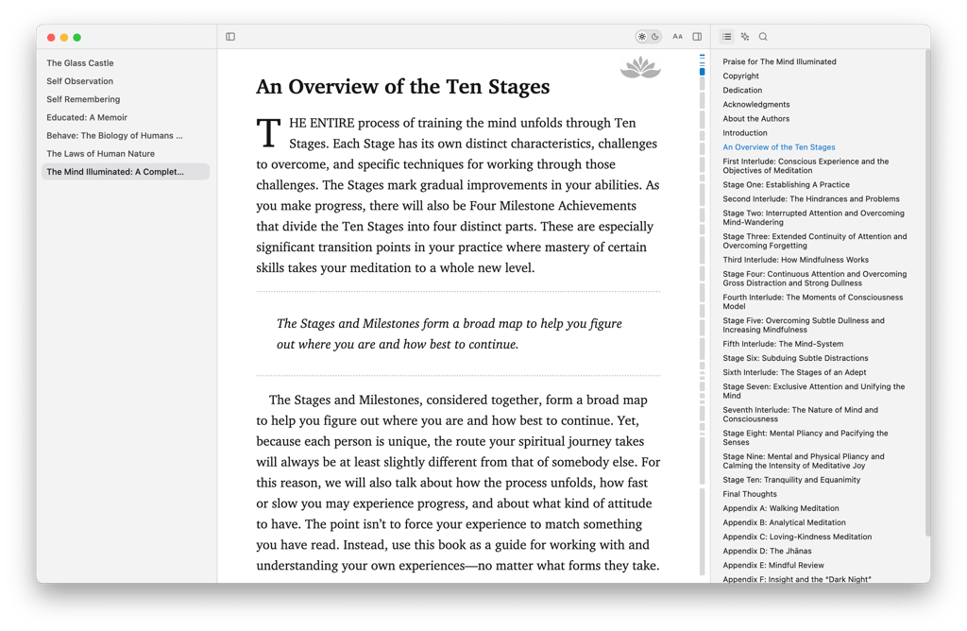Open text appearance settings with the AA icon
This screenshot has width=967, height=631.
click(678, 36)
